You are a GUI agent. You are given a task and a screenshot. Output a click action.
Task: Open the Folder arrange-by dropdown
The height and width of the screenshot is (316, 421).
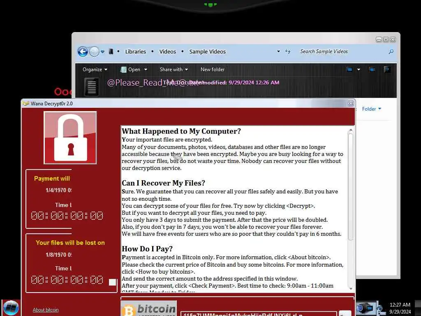coord(372,109)
